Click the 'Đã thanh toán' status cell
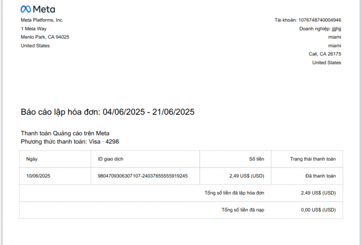The image size is (361, 245). coord(320,176)
